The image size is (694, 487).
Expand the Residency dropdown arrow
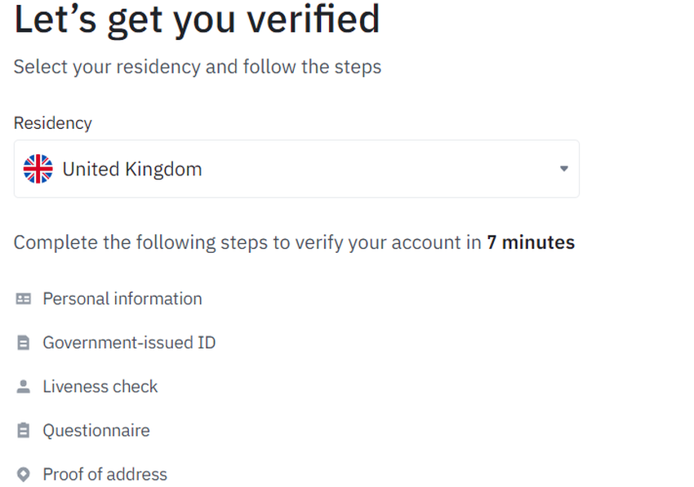(563, 169)
